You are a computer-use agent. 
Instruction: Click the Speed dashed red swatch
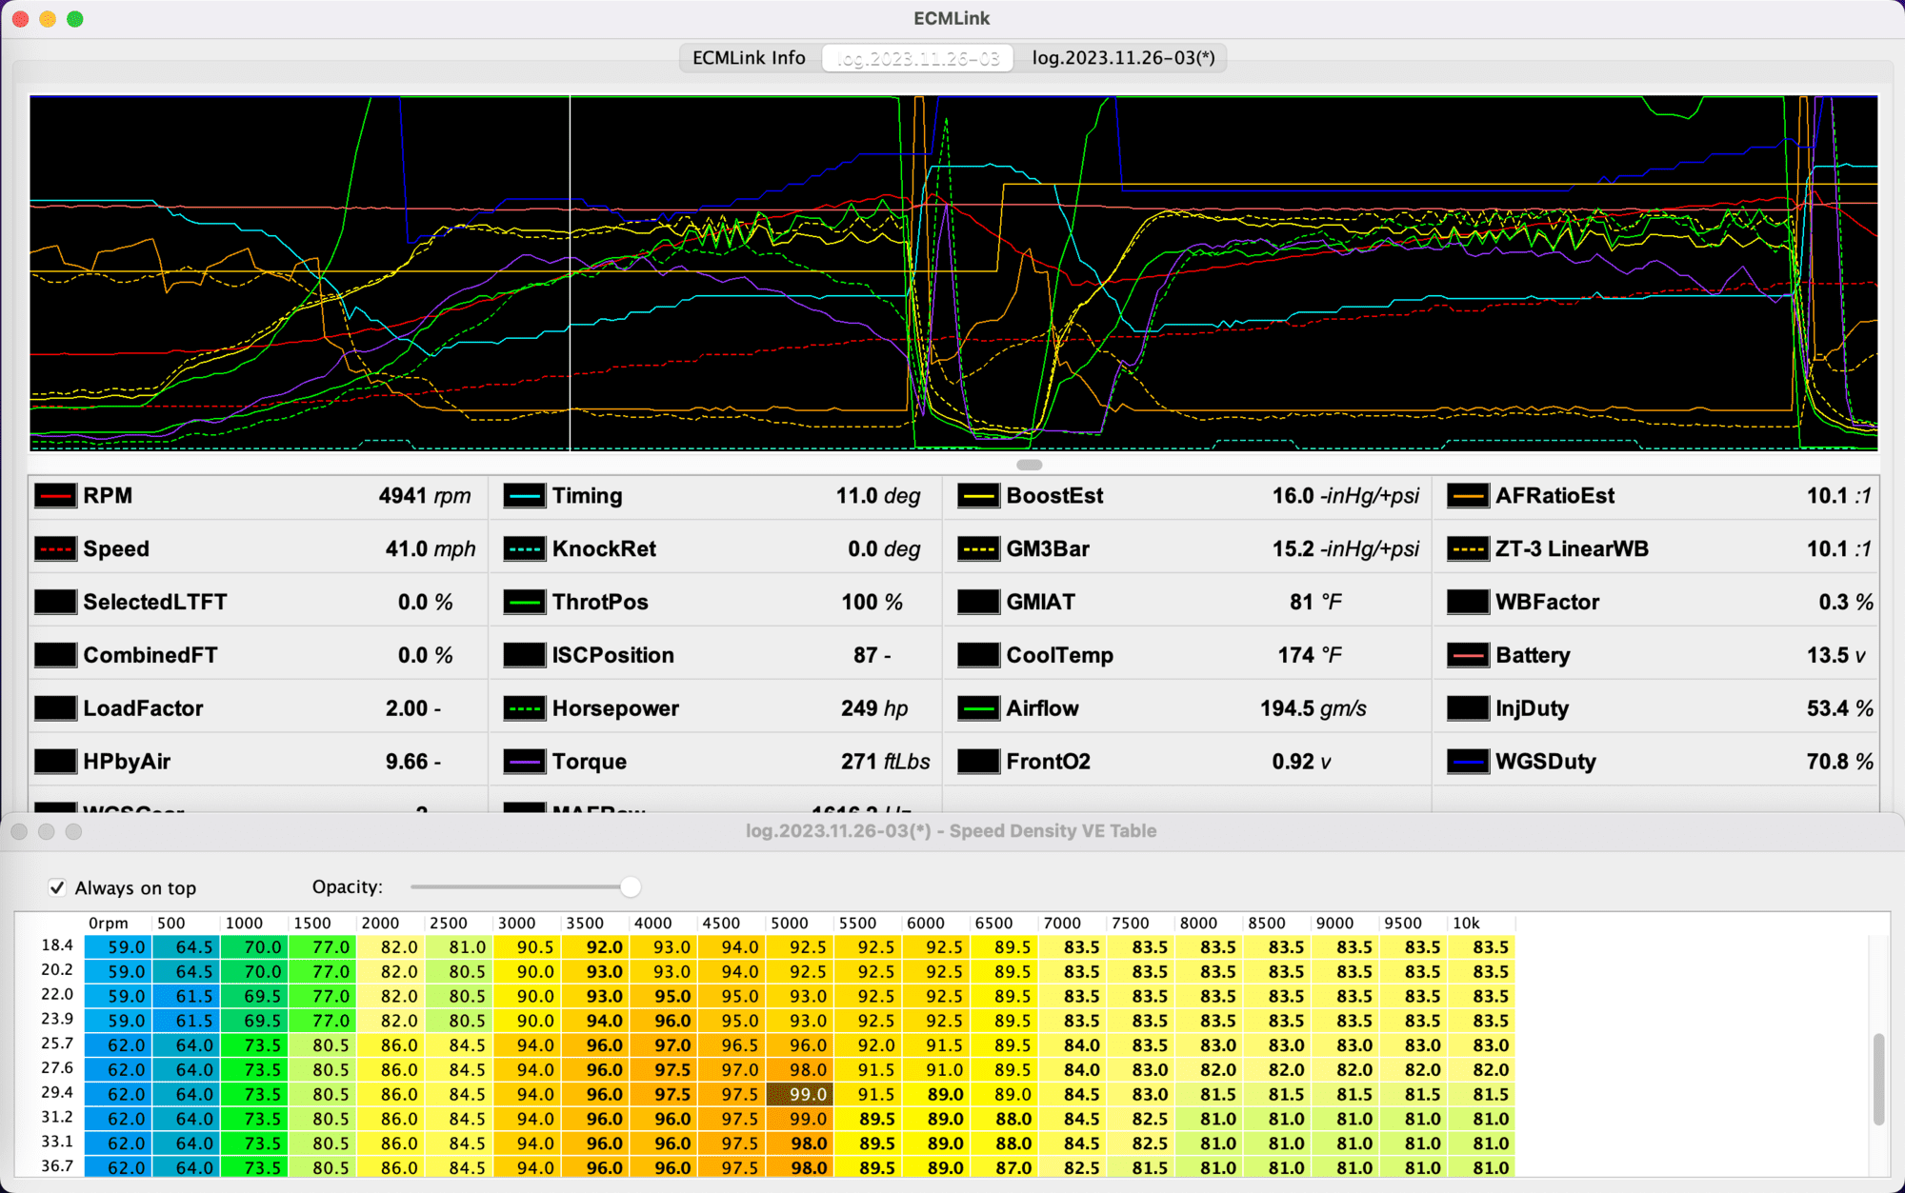55,549
